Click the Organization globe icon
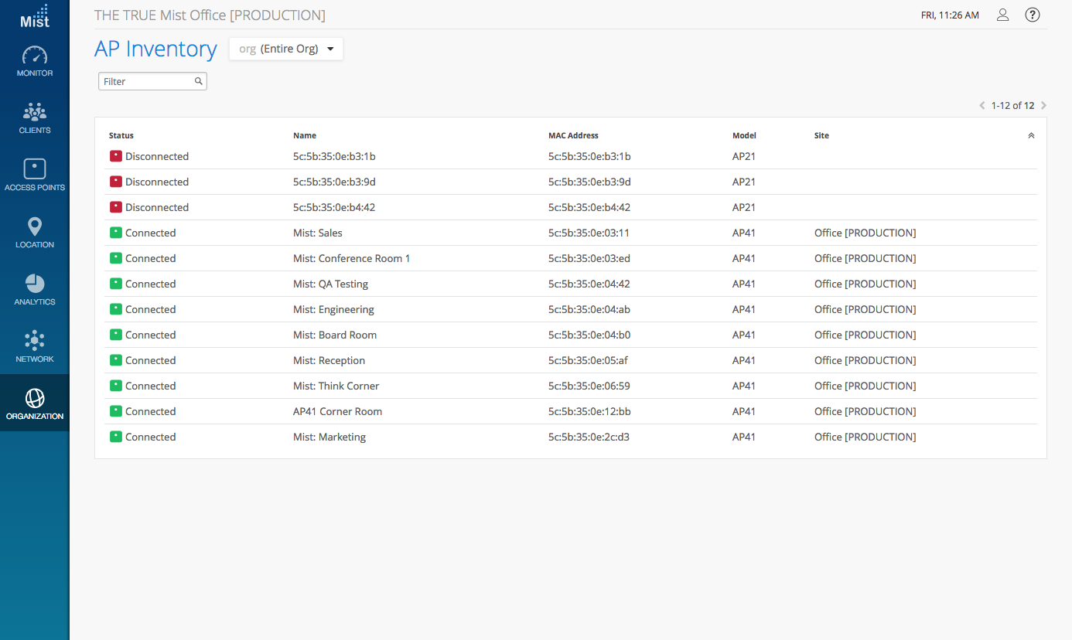Screen dimensions: 1072x640 tap(35, 398)
